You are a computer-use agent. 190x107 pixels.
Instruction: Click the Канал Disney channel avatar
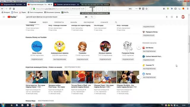tap(37, 46)
